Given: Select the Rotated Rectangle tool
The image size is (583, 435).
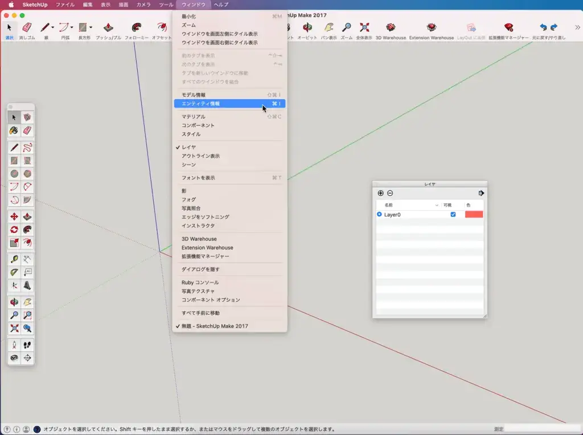Looking at the screenshot, I should click(x=27, y=161).
